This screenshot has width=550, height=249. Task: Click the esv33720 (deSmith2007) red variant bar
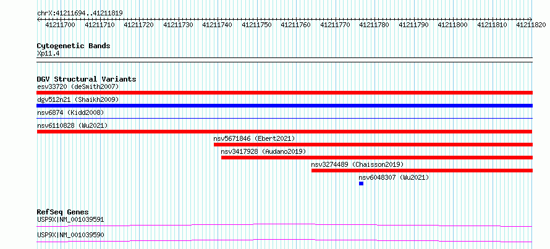(284, 93)
